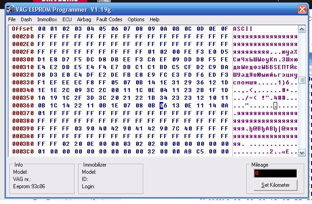Open the Options menu
Viewport: 312px width, 204px height.
coord(136,19)
